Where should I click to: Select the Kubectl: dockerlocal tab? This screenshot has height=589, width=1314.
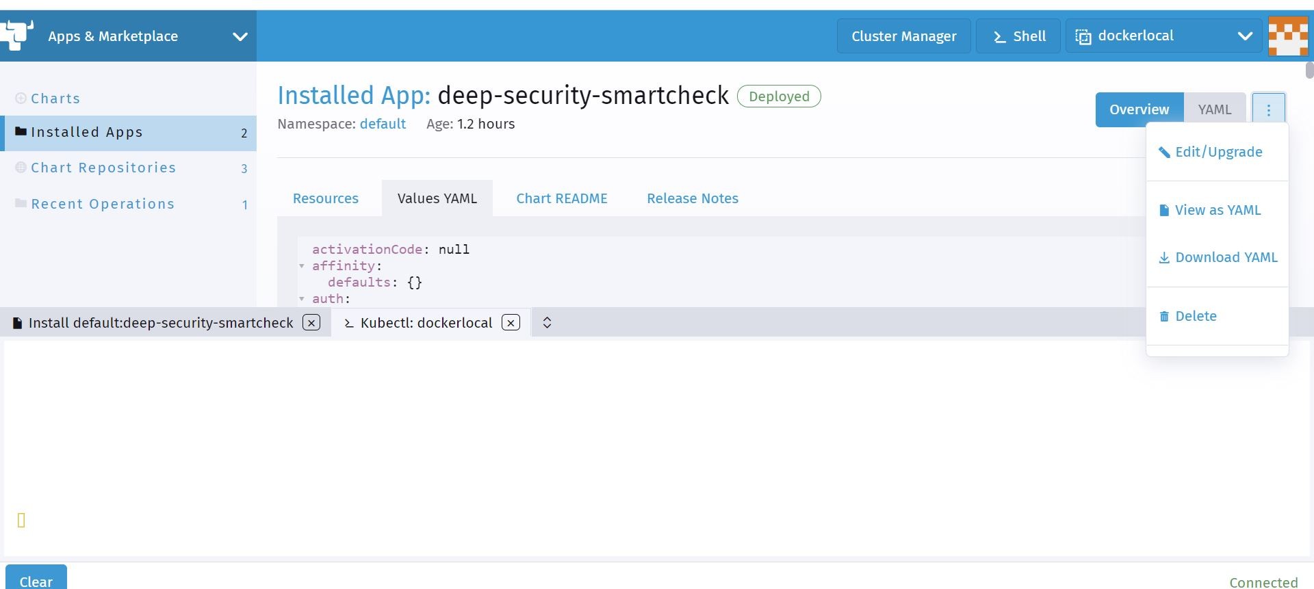pyautogui.click(x=426, y=323)
